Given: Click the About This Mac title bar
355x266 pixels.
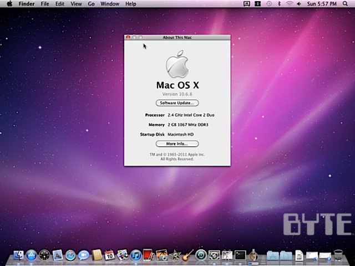Looking at the screenshot, I should click(177, 37).
